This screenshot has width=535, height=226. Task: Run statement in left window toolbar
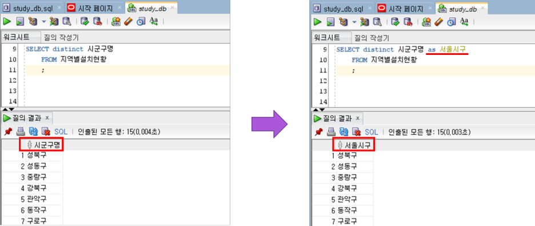point(7,22)
